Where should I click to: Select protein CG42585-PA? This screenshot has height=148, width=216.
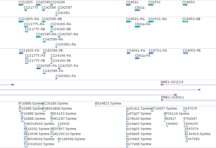[x=47, y=66]
